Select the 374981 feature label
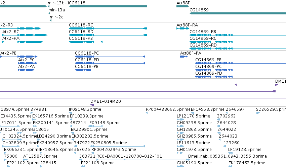The width and height of the screenshot is (286, 168). 39,109
